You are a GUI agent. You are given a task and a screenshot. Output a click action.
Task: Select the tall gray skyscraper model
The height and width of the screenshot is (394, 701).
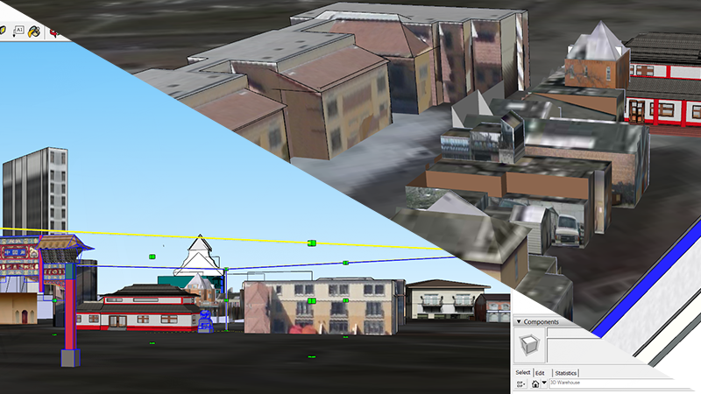[35, 191]
